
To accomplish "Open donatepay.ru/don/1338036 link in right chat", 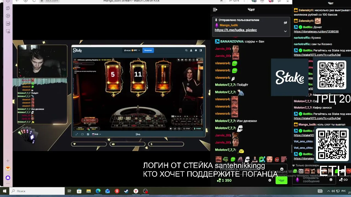I will [316, 32].
